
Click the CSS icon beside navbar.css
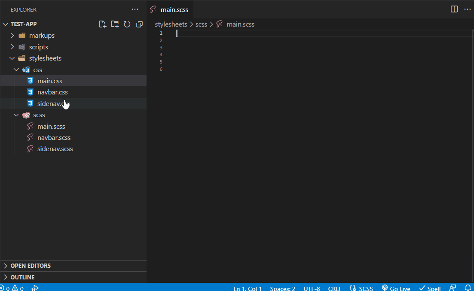click(x=30, y=92)
